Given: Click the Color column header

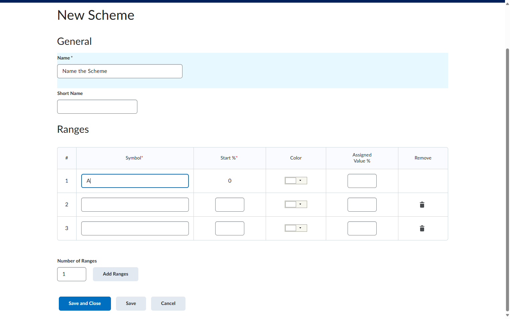Looking at the screenshot, I should point(296,158).
